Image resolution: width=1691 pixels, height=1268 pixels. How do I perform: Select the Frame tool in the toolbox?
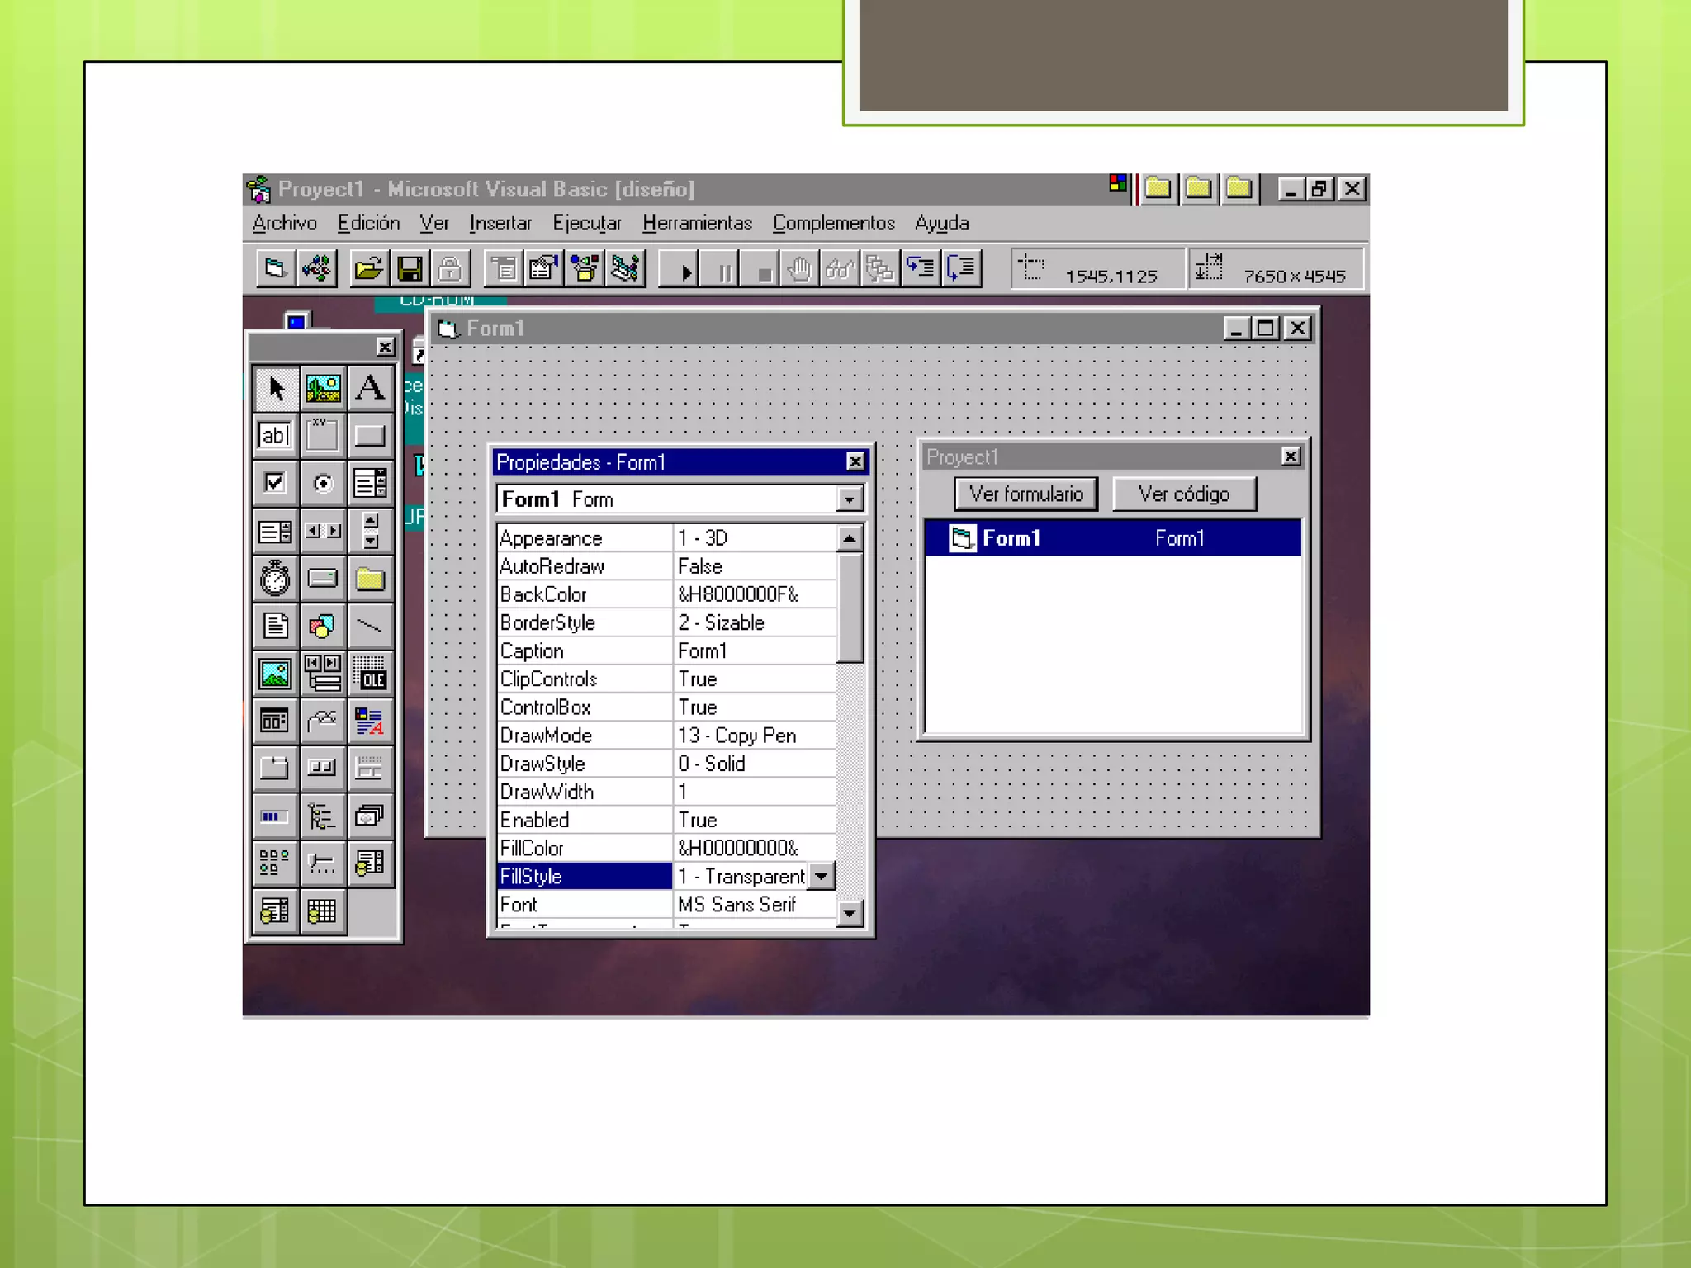[323, 435]
